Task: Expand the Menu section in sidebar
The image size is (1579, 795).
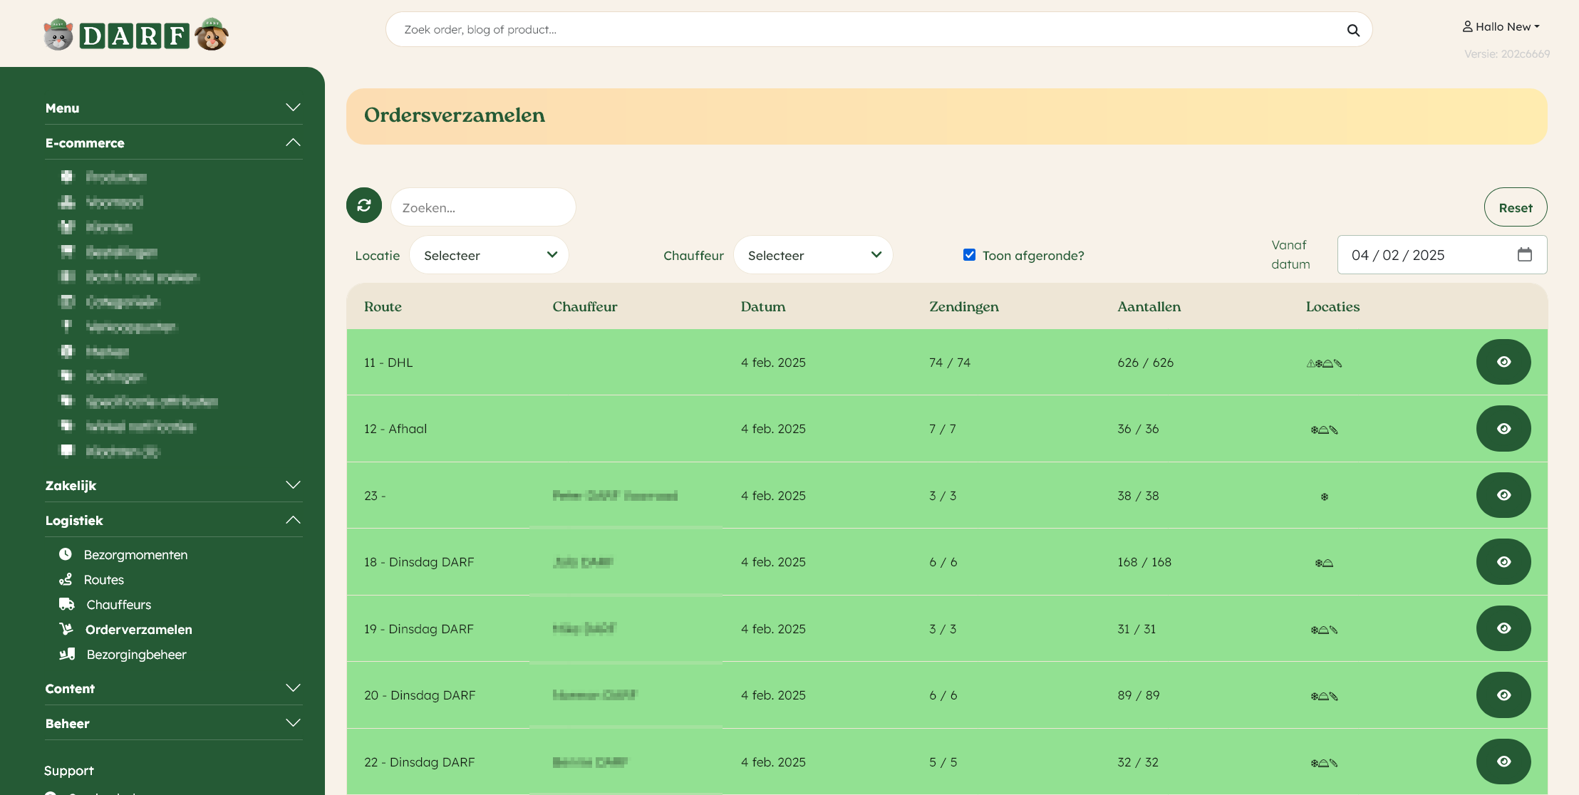Action: pyautogui.click(x=173, y=108)
